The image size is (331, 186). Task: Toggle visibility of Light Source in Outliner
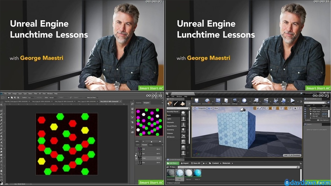click(x=305, y=109)
